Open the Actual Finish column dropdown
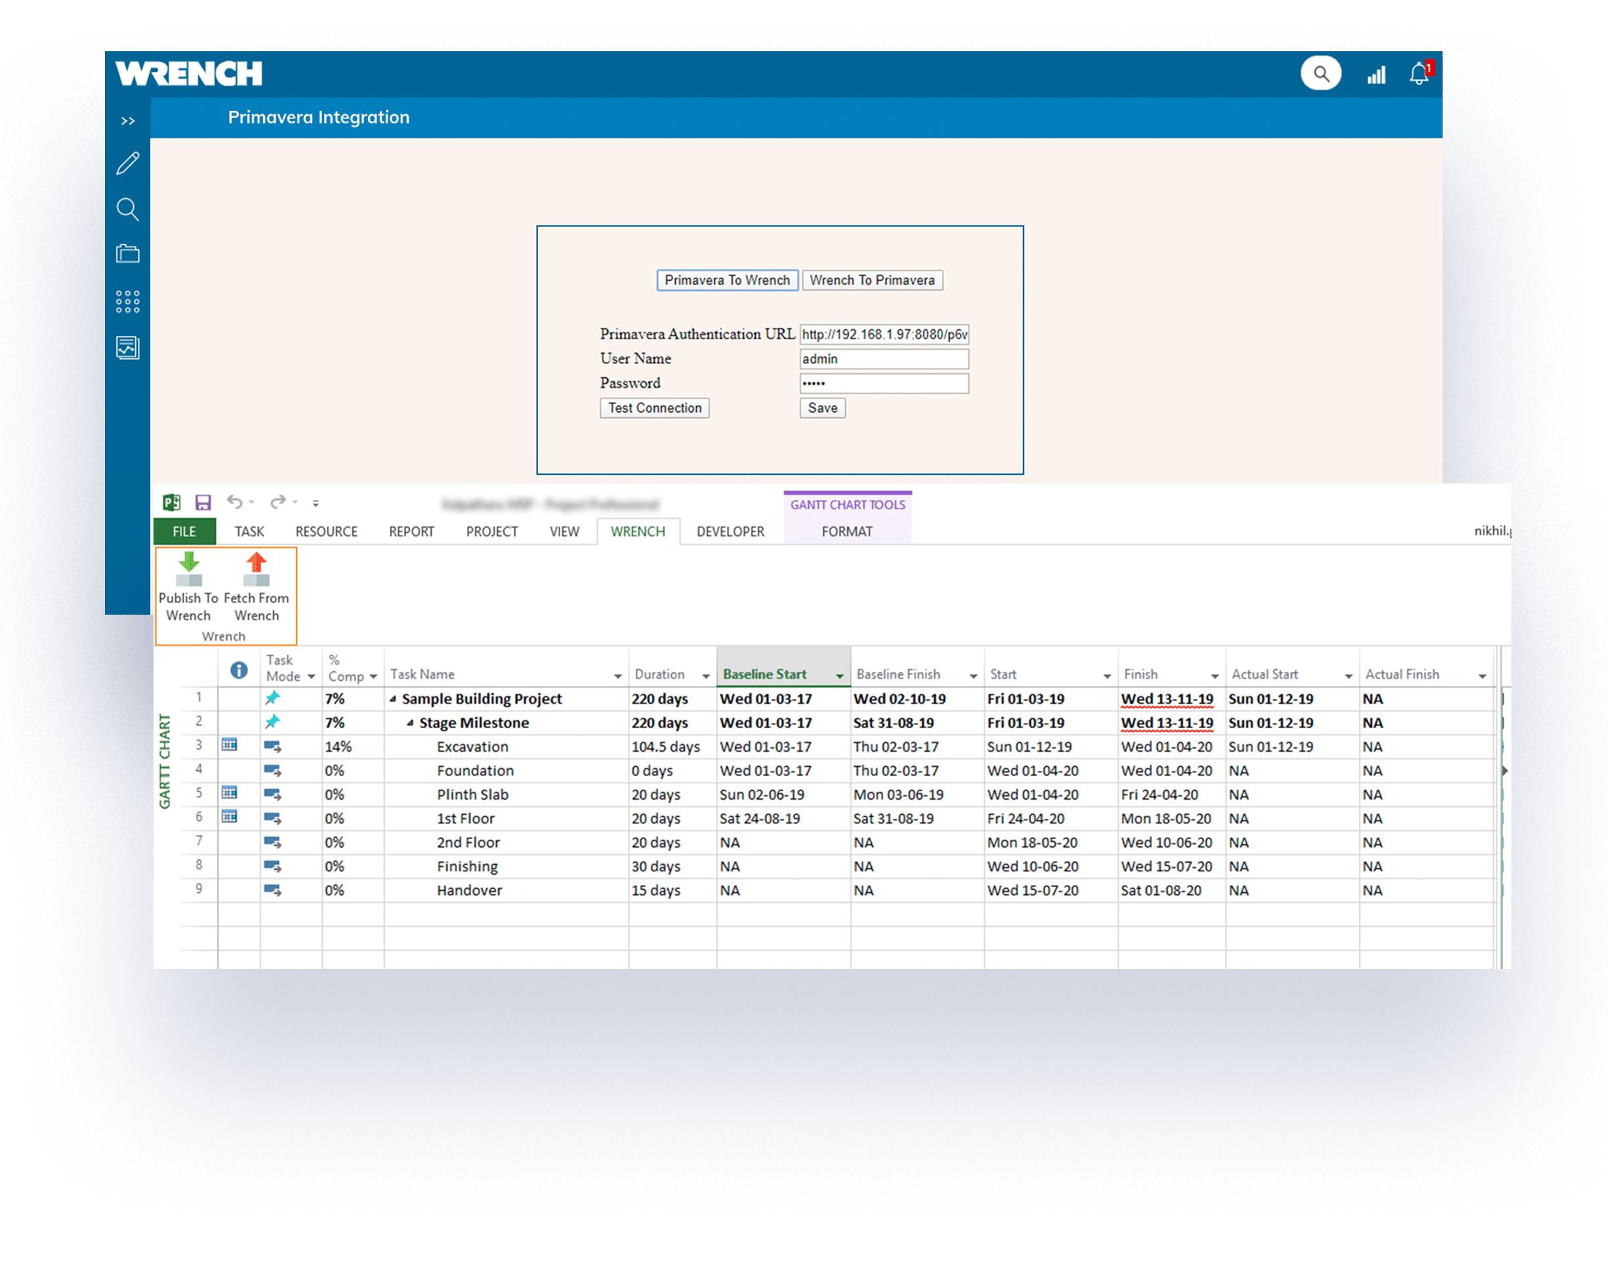This screenshot has height=1276, width=1608. tap(1482, 676)
